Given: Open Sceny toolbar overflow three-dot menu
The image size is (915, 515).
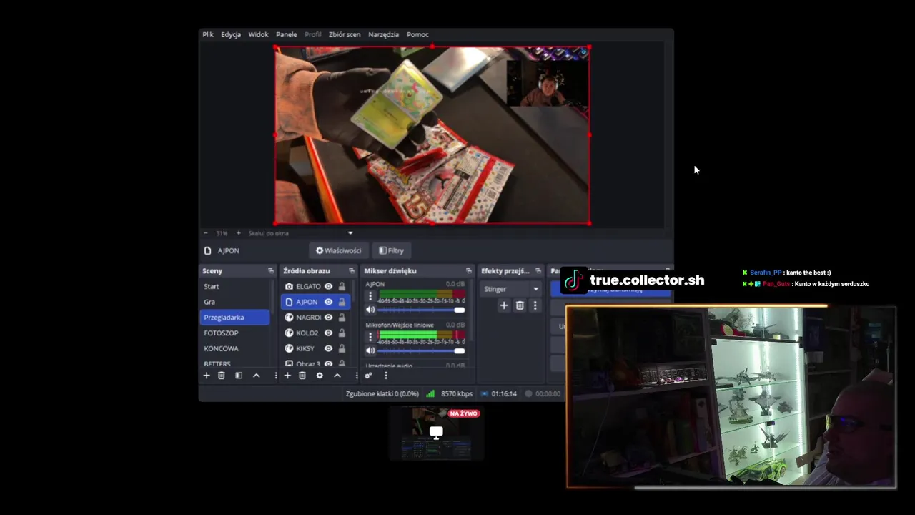Looking at the screenshot, I should pyautogui.click(x=275, y=376).
